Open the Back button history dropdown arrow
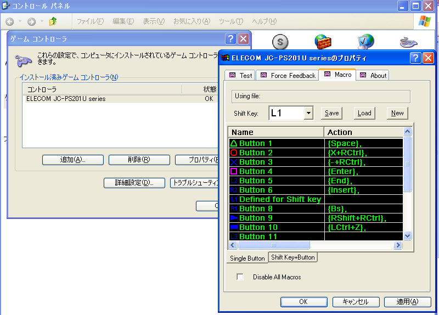Viewport: 439px width, 315px height. (20, 21)
